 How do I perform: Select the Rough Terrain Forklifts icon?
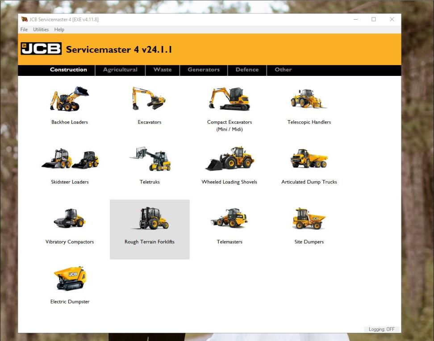[150, 218]
